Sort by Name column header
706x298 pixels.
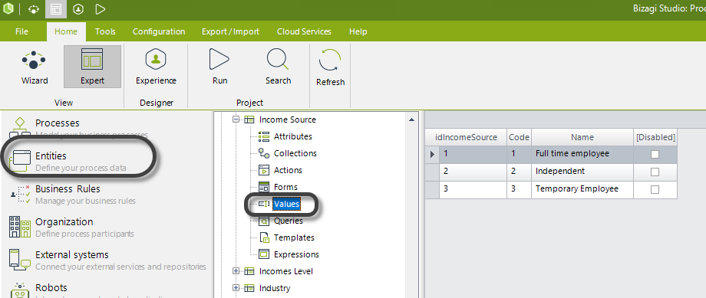click(x=582, y=137)
